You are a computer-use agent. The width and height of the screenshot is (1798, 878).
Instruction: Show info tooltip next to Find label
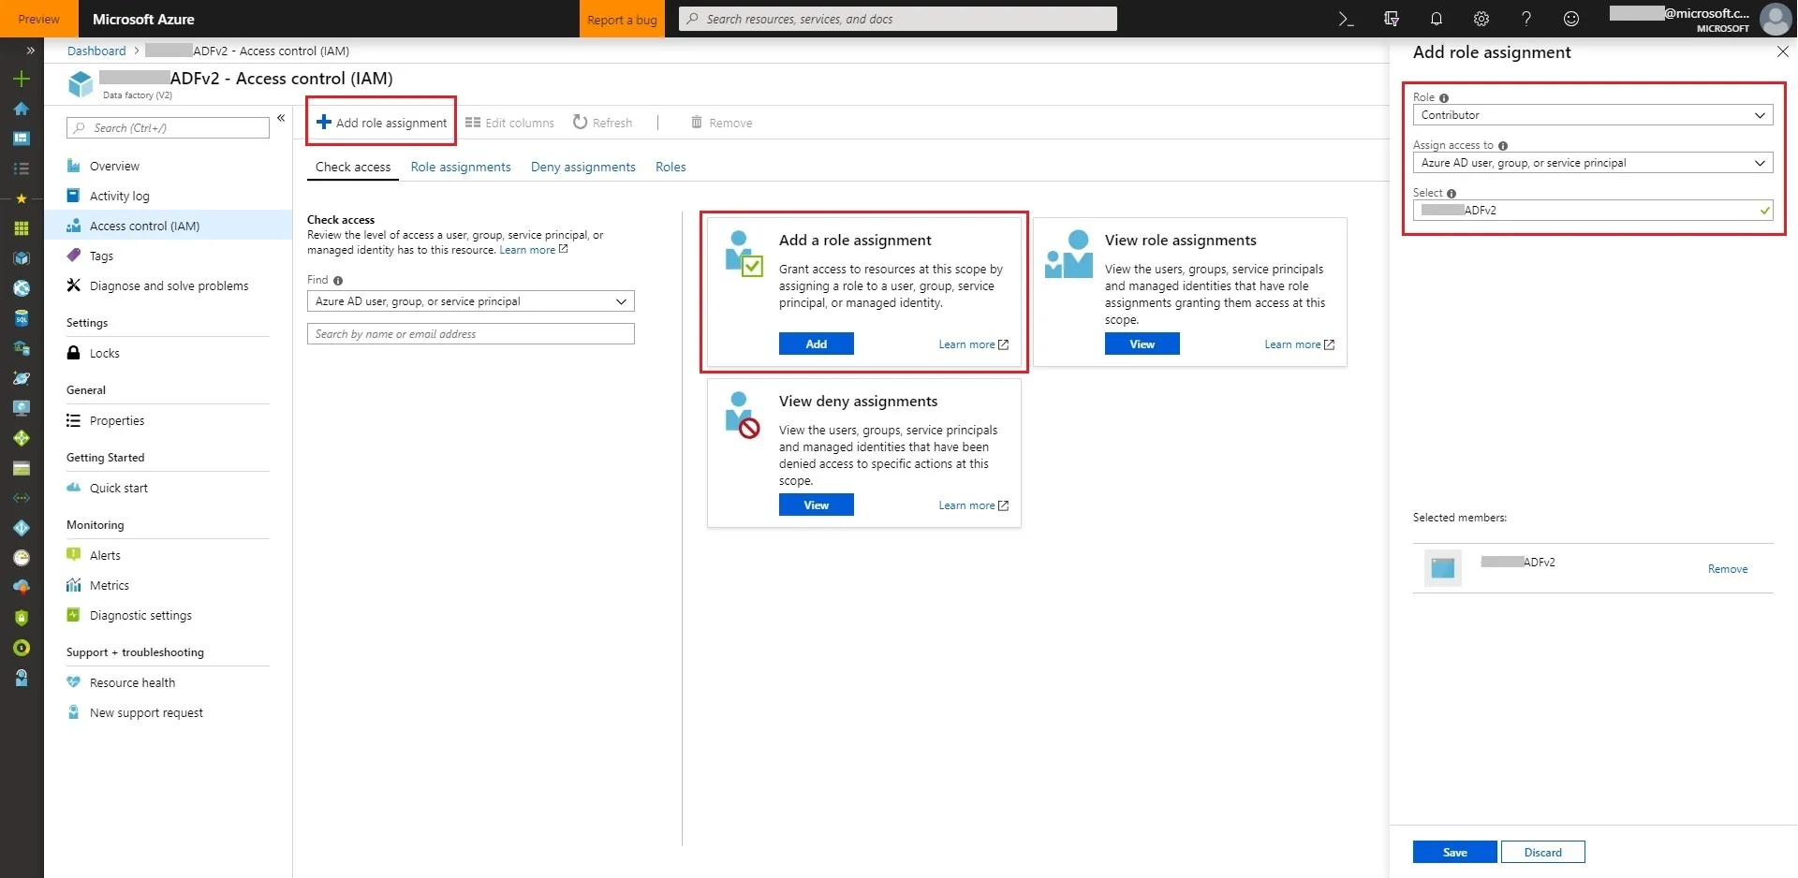click(x=338, y=281)
